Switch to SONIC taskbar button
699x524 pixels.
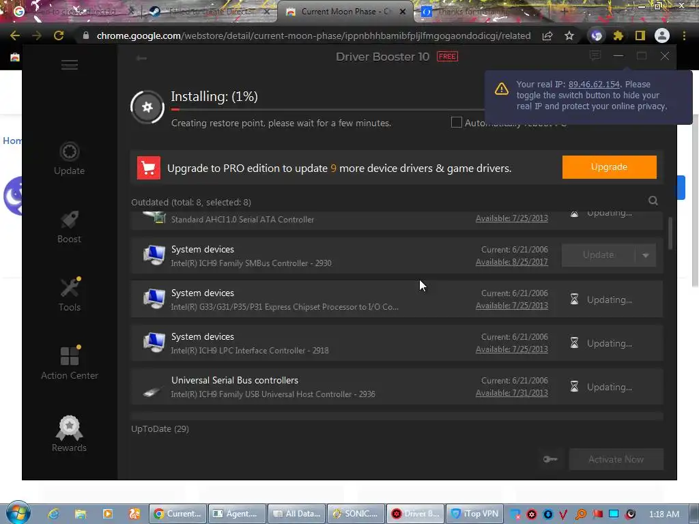(x=356, y=514)
